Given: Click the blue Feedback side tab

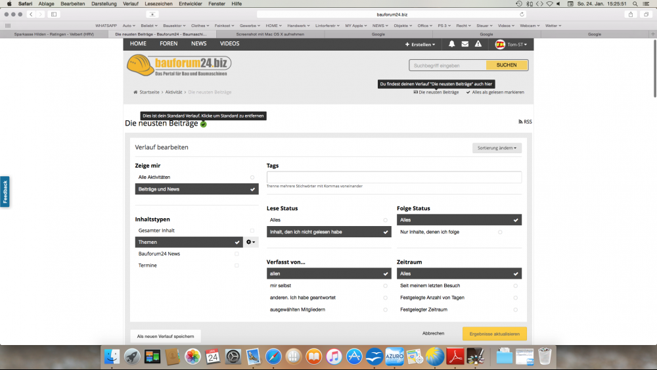Looking at the screenshot, I should (x=5, y=192).
